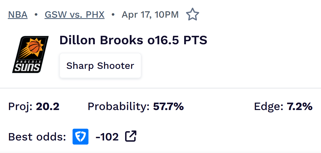Viewport: 321px width, 153px height.
Task: Navigate to GSW vs. PHX game page
Action: [74, 14]
